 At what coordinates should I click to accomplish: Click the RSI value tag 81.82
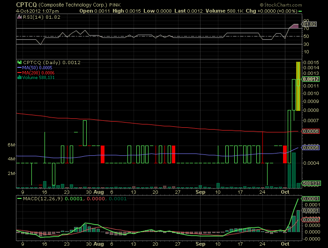point(309,24)
